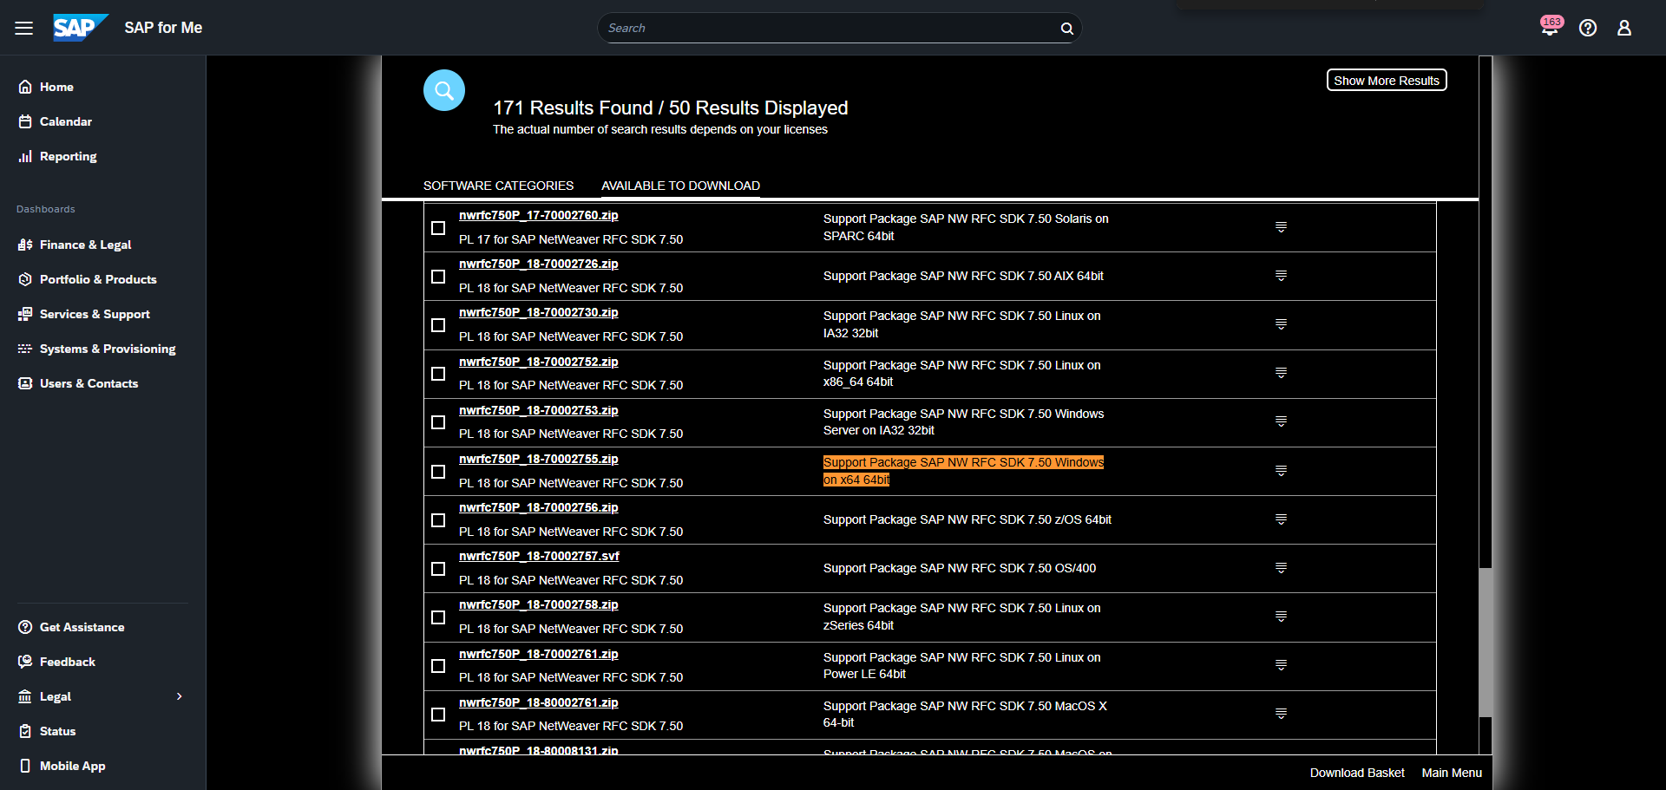Open related info icon for z/OS 64bit row

tap(1281, 519)
